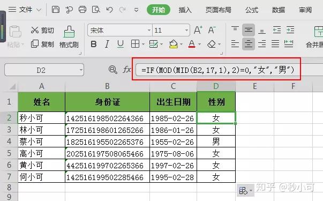323x201 pixels.
Task: Open the 页面布局 tab
Action: click(x=219, y=10)
